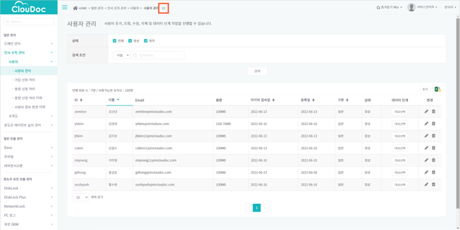Toggle the hamburger sidebar menu icon

click(65, 7)
